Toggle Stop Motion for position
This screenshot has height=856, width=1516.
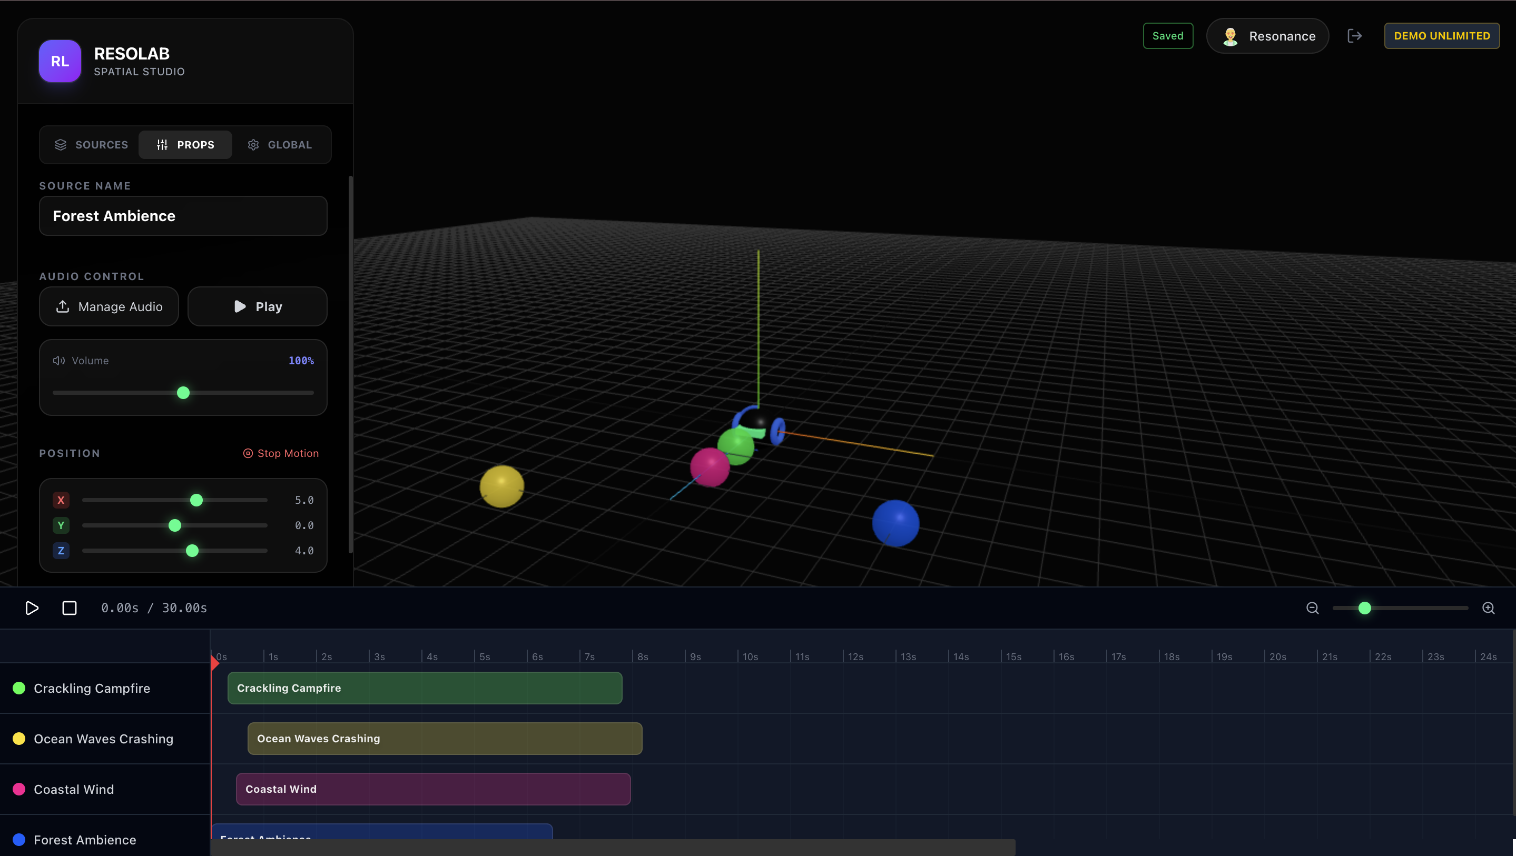281,453
